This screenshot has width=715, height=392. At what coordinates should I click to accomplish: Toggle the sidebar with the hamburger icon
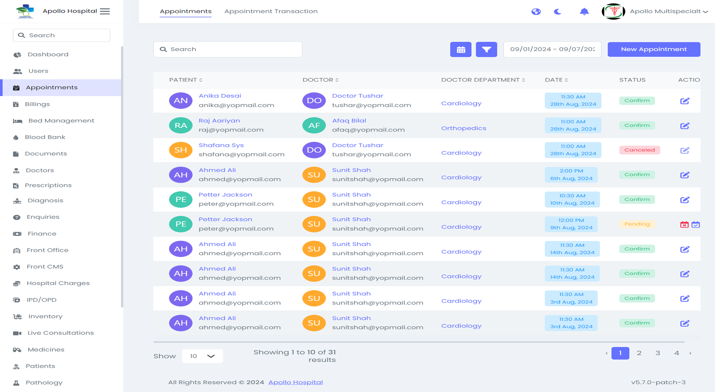(105, 11)
